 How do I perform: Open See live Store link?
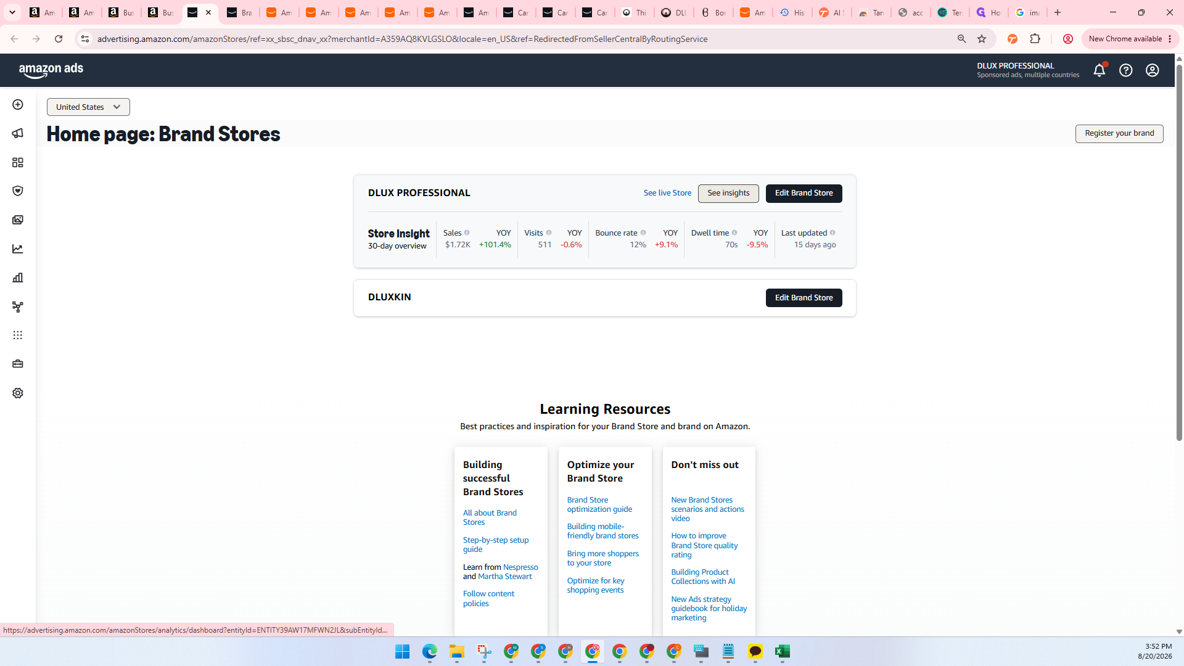tap(667, 193)
